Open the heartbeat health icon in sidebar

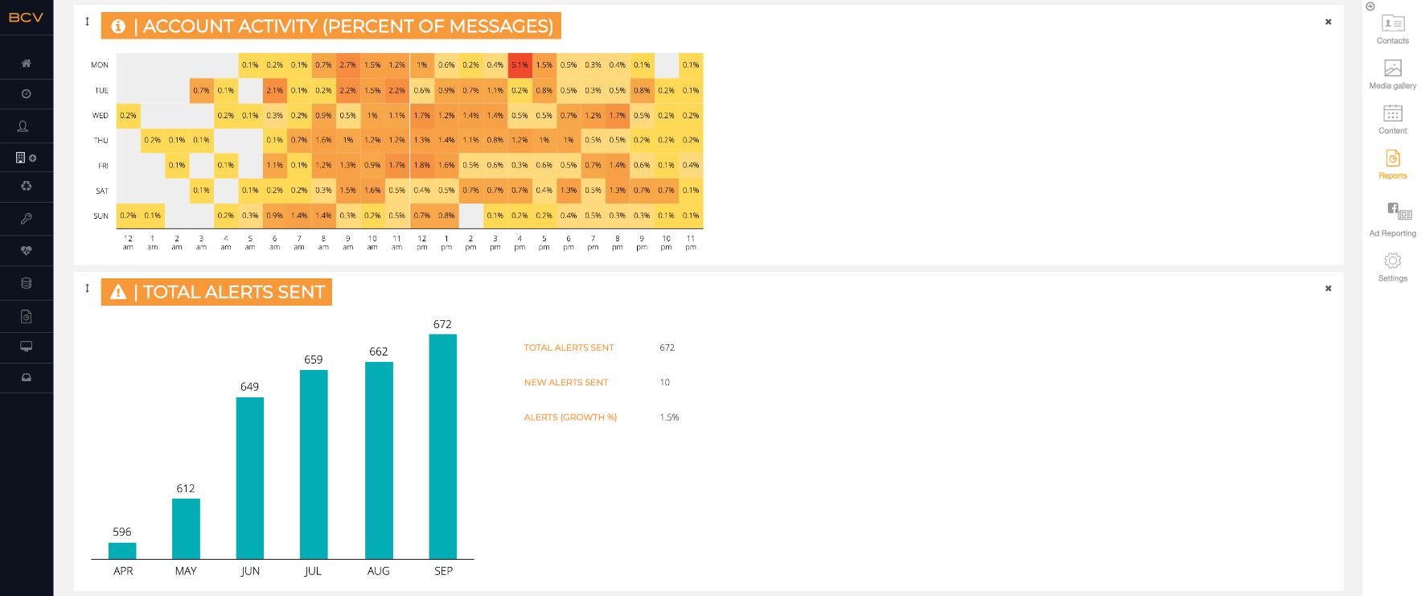(26, 251)
